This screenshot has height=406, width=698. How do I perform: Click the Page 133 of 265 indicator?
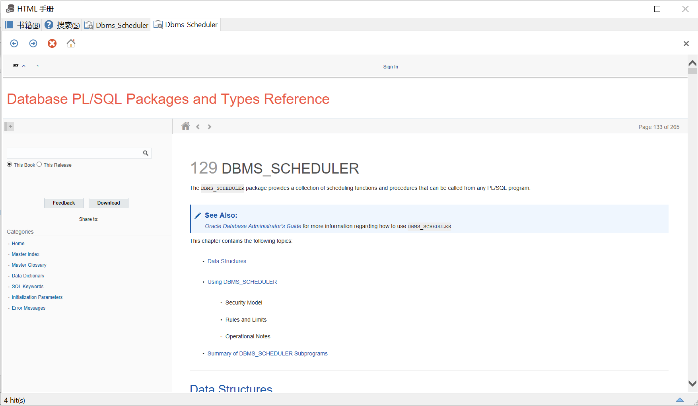(659, 127)
